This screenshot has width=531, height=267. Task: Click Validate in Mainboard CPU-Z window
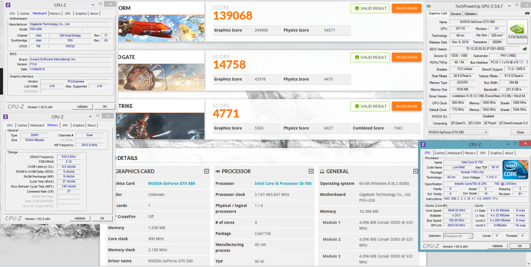click(82, 107)
